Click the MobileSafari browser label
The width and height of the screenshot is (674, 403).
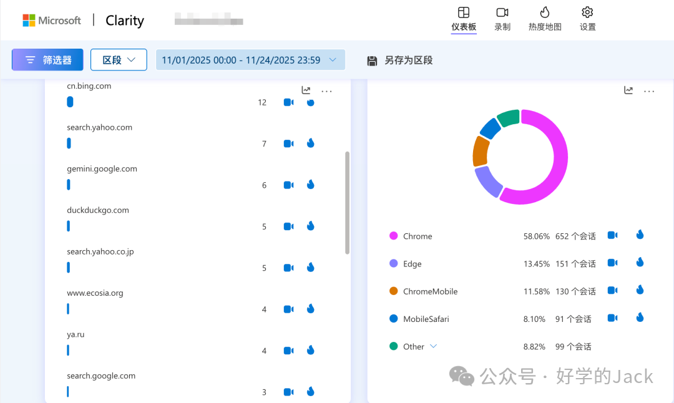click(x=426, y=319)
